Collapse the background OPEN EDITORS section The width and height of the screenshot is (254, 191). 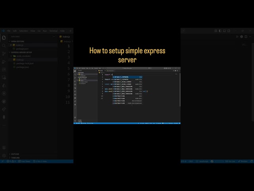17,41
